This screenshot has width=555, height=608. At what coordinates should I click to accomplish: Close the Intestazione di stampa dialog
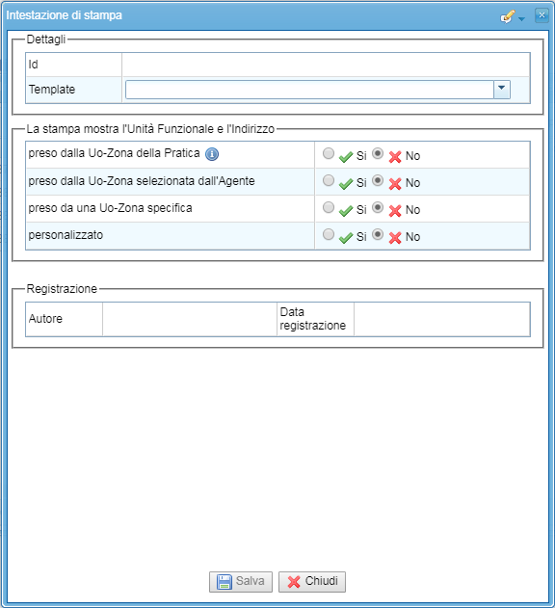[x=542, y=15]
